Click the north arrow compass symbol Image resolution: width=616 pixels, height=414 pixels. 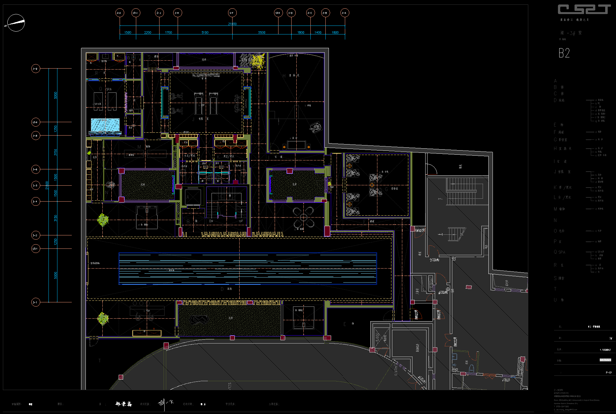click(x=16, y=23)
